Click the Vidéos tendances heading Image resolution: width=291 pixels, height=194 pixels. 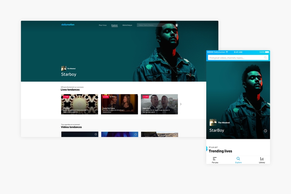(x=72, y=127)
